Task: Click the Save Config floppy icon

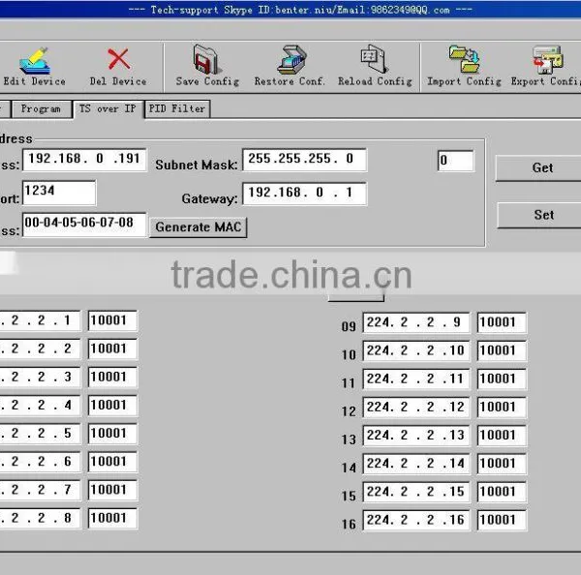Action: pos(206,59)
